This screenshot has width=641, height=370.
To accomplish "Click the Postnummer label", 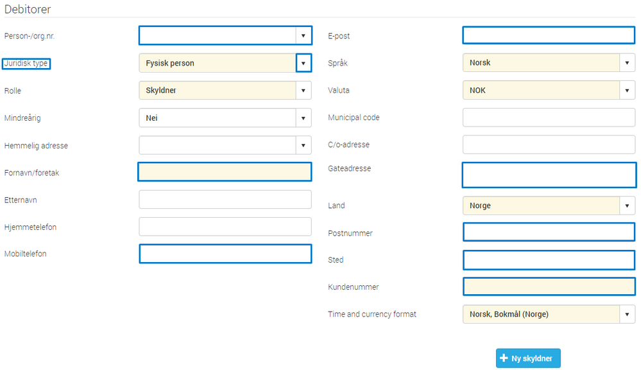I will (350, 233).
